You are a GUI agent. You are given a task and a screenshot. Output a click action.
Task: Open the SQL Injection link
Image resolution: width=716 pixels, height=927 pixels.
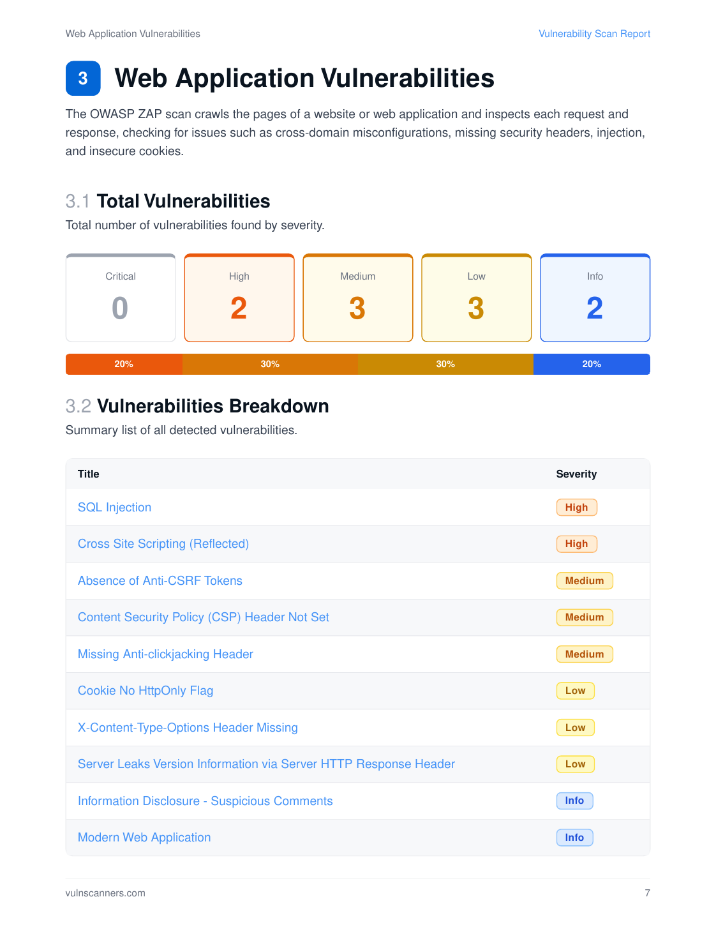[x=114, y=508]
